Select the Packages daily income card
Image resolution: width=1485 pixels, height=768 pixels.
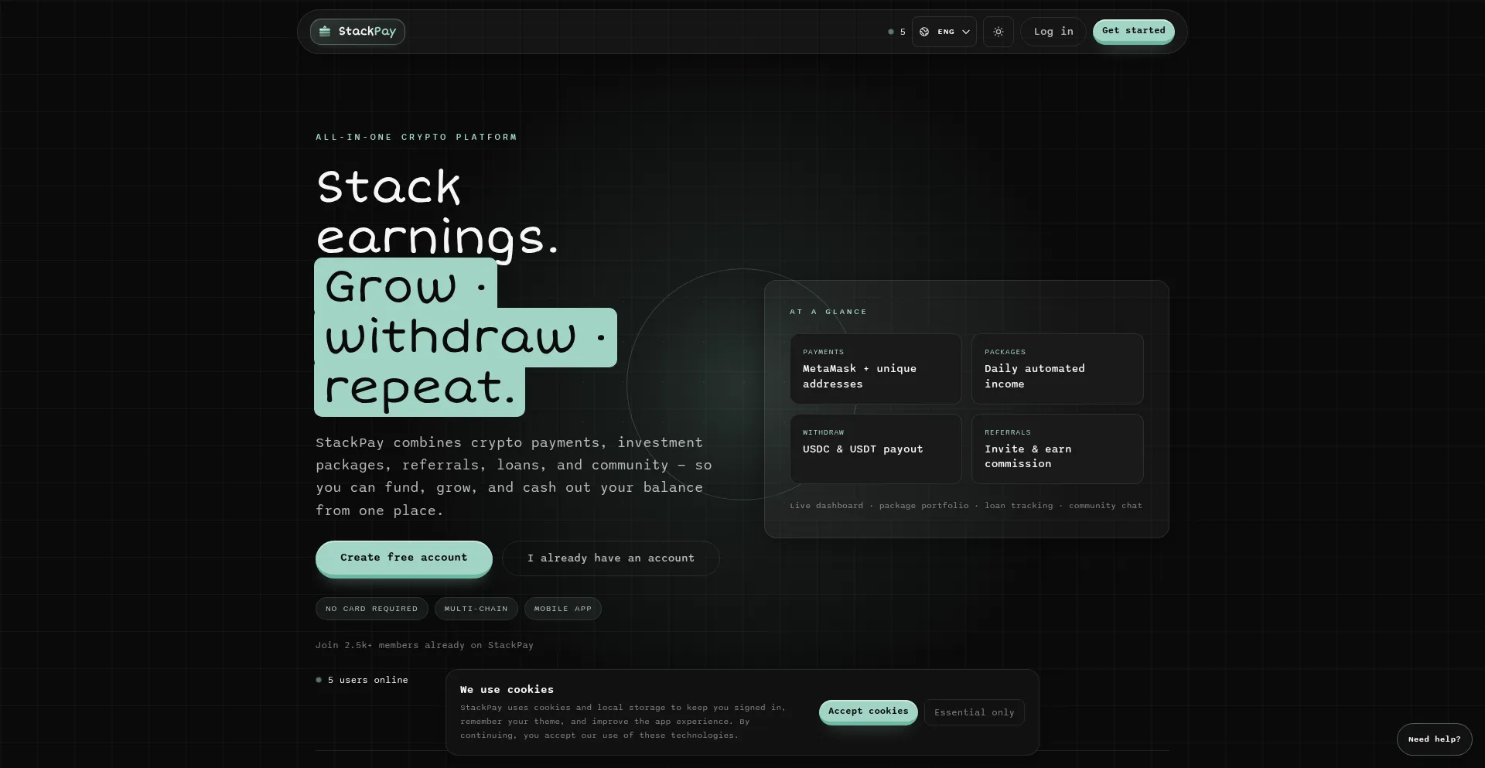point(1057,369)
